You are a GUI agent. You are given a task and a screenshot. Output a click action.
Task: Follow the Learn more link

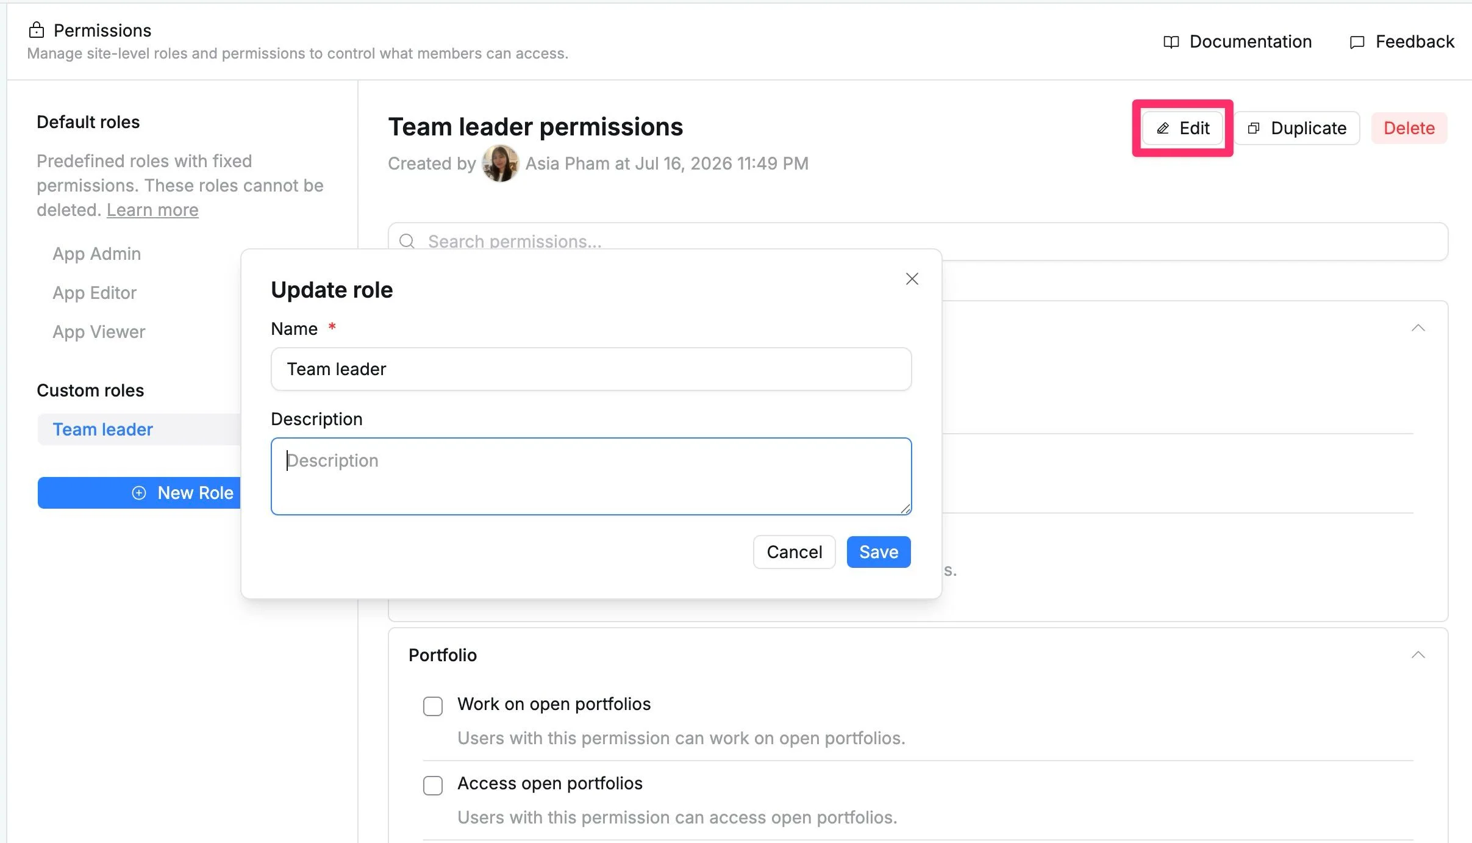[x=152, y=210]
